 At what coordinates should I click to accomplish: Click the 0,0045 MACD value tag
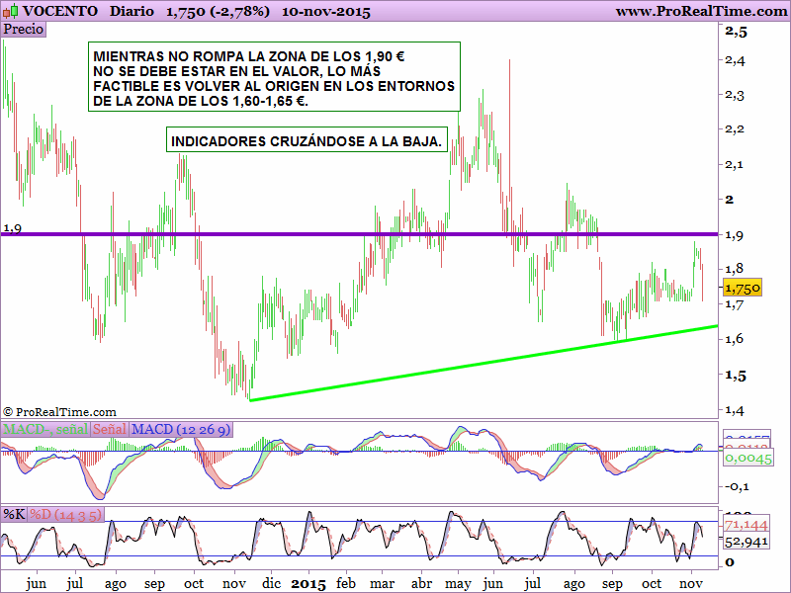pos(748,459)
